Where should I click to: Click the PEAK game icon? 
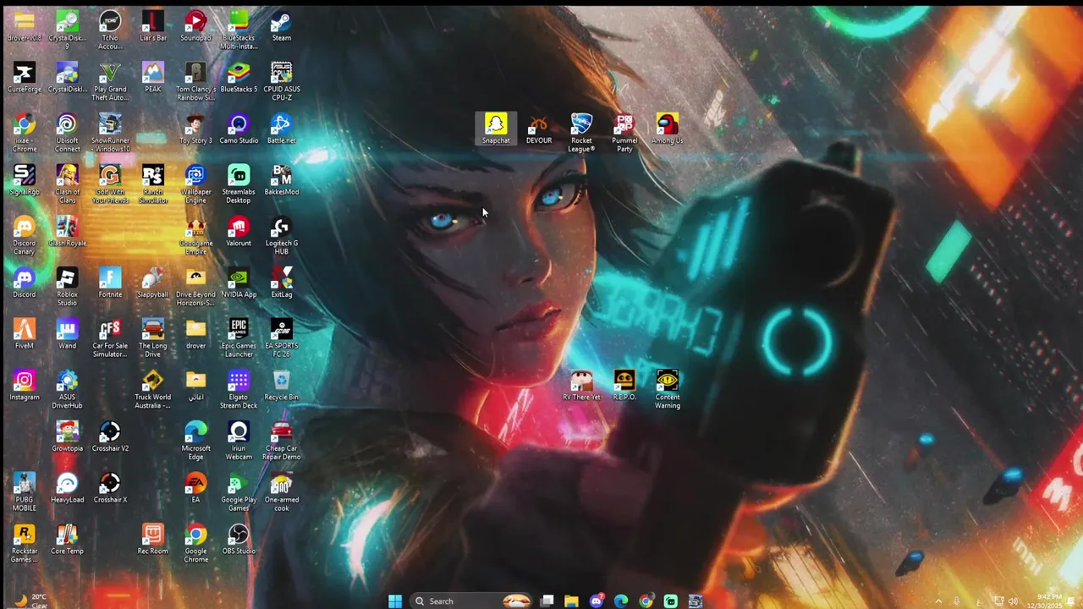point(152,78)
